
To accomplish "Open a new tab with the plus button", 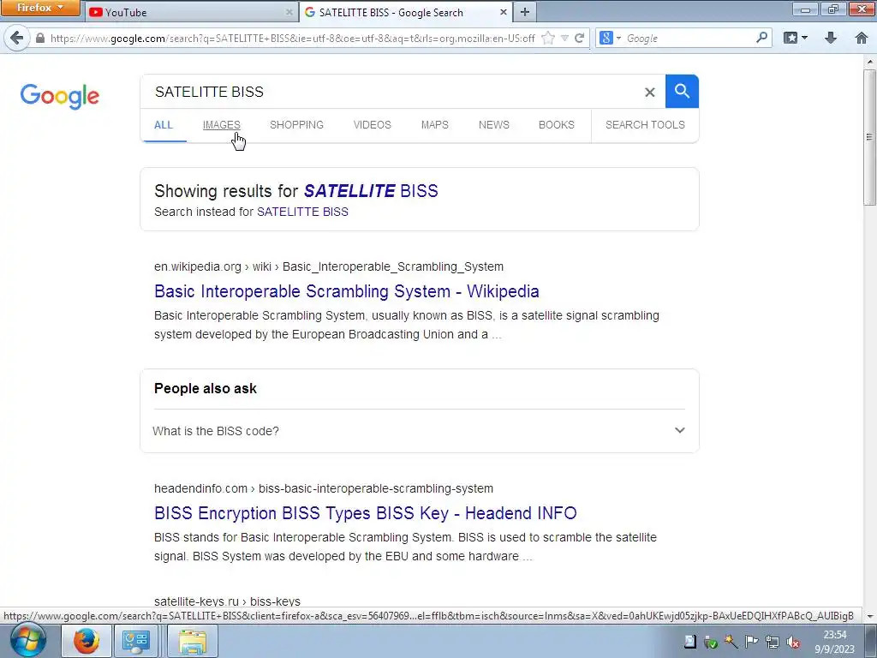I will pos(525,12).
